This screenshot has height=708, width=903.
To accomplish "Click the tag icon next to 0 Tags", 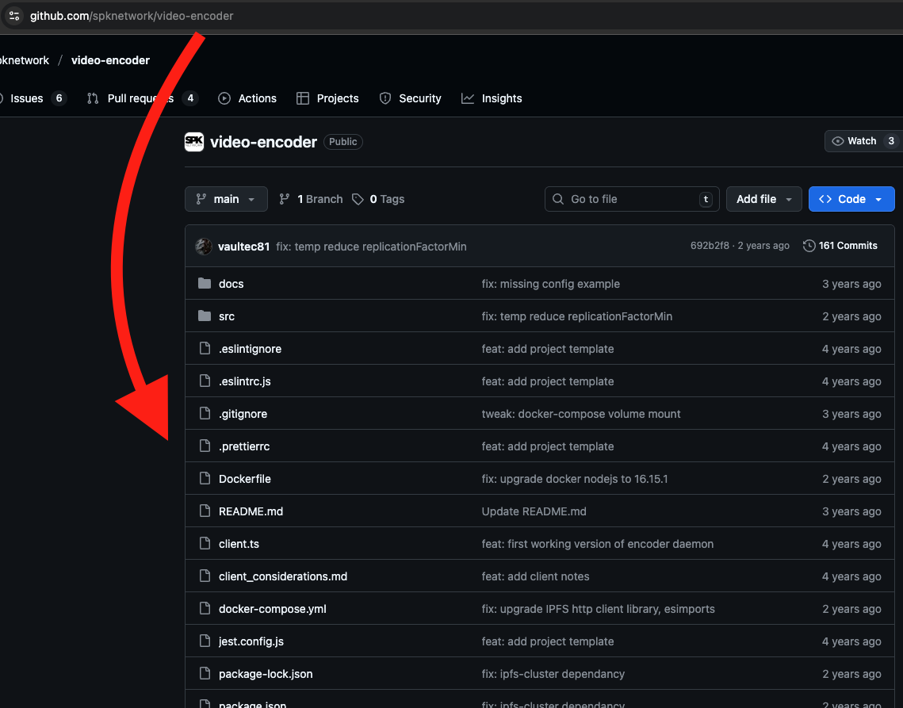I will click(358, 199).
